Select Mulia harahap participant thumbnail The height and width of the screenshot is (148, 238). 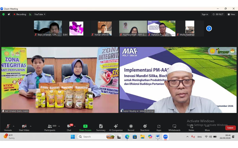tap(190, 28)
